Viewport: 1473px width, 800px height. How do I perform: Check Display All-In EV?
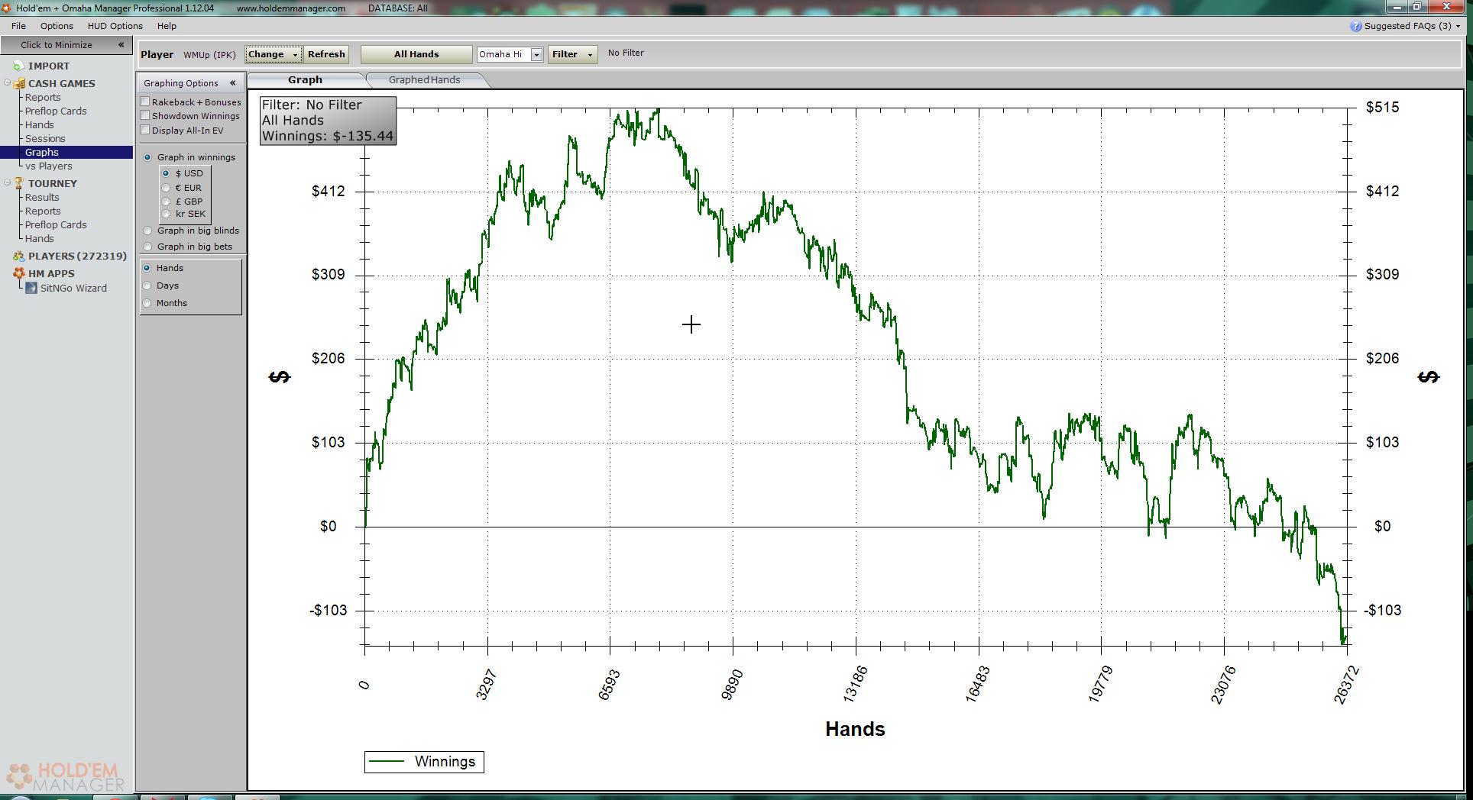(x=145, y=131)
